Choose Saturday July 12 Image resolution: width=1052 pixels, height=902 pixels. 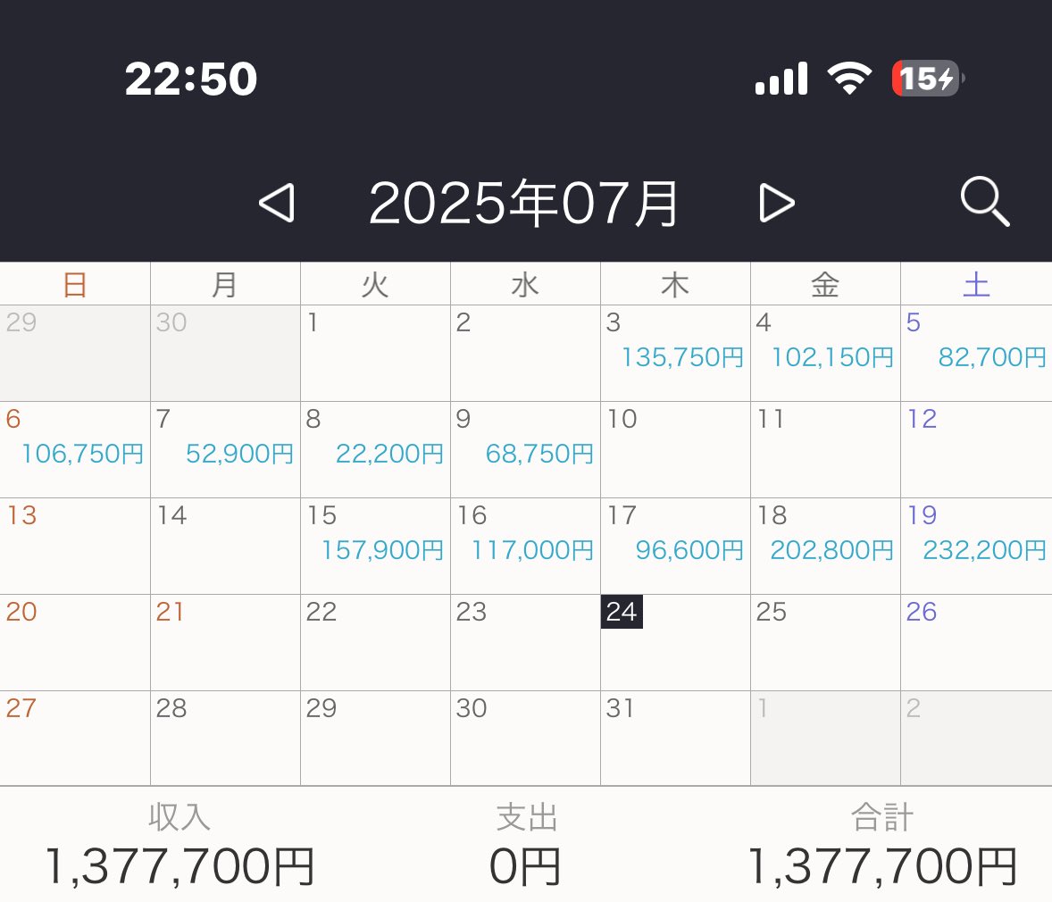coord(976,449)
